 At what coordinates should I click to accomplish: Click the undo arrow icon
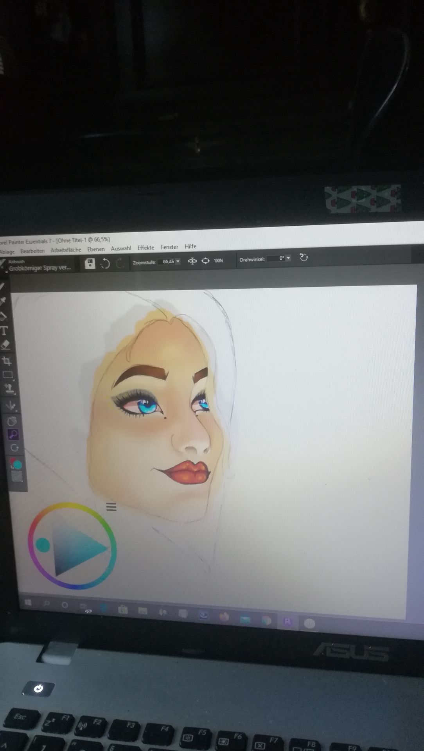click(105, 264)
